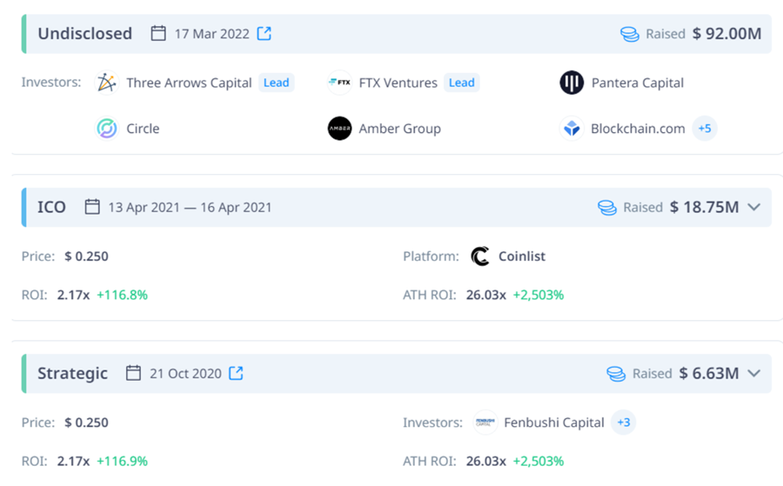Show +3 more Fenbushi co-investors
783x486 pixels.
(x=624, y=423)
